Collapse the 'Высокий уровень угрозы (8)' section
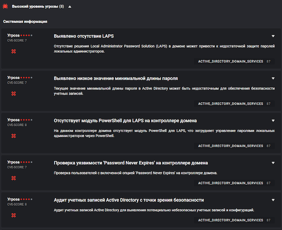282x230 pixels. (70, 7)
